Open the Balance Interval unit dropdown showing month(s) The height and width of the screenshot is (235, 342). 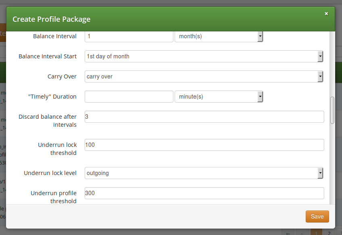(219, 36)
